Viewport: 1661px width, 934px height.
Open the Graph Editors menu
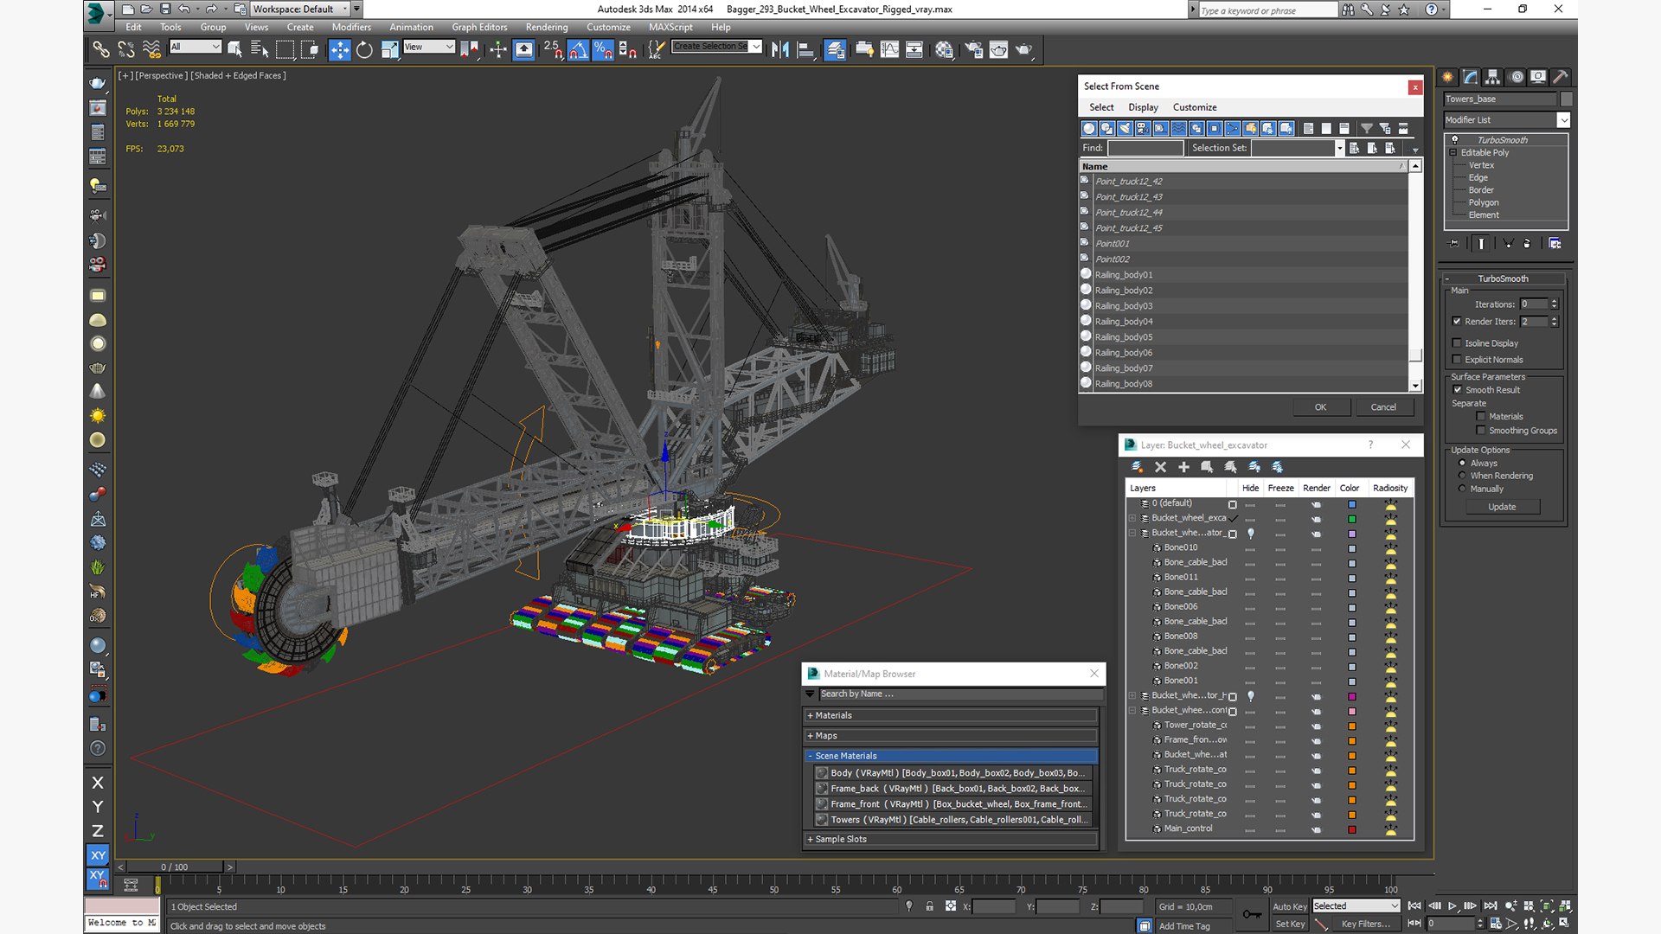[479, 28]
